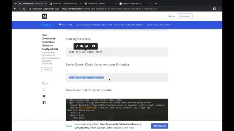Open the terminal screenshot image

pos(117,110)
